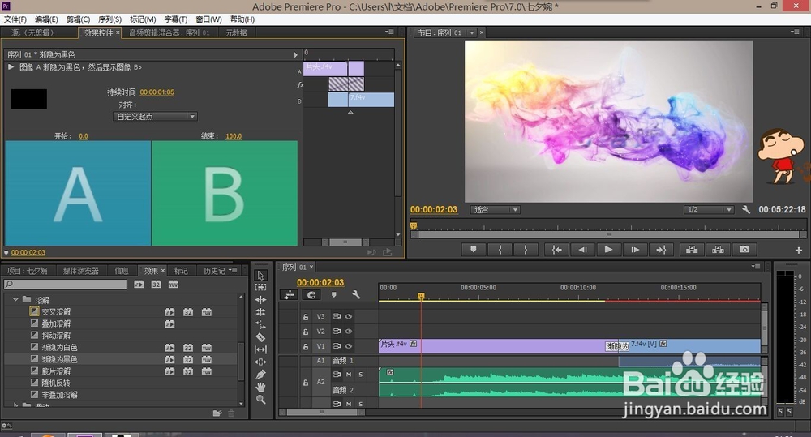The width and height of the screenshot is (811, 437).
Task: Step back one frame
Action: [x=583, y=249]
